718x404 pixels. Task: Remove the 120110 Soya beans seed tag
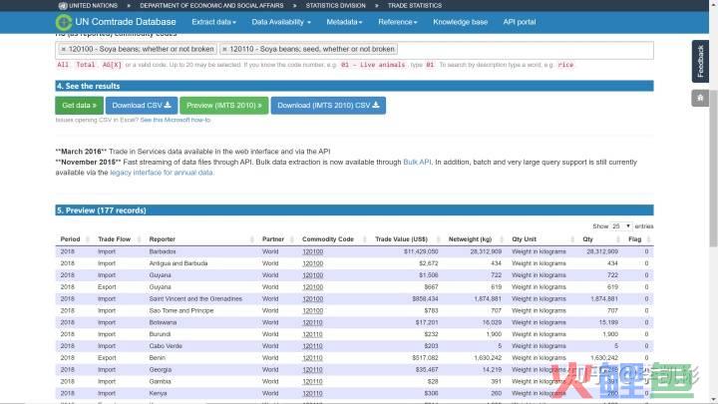pos(224,49)
